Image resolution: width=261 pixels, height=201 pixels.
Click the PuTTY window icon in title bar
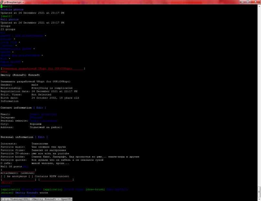(x=3, y=2)
